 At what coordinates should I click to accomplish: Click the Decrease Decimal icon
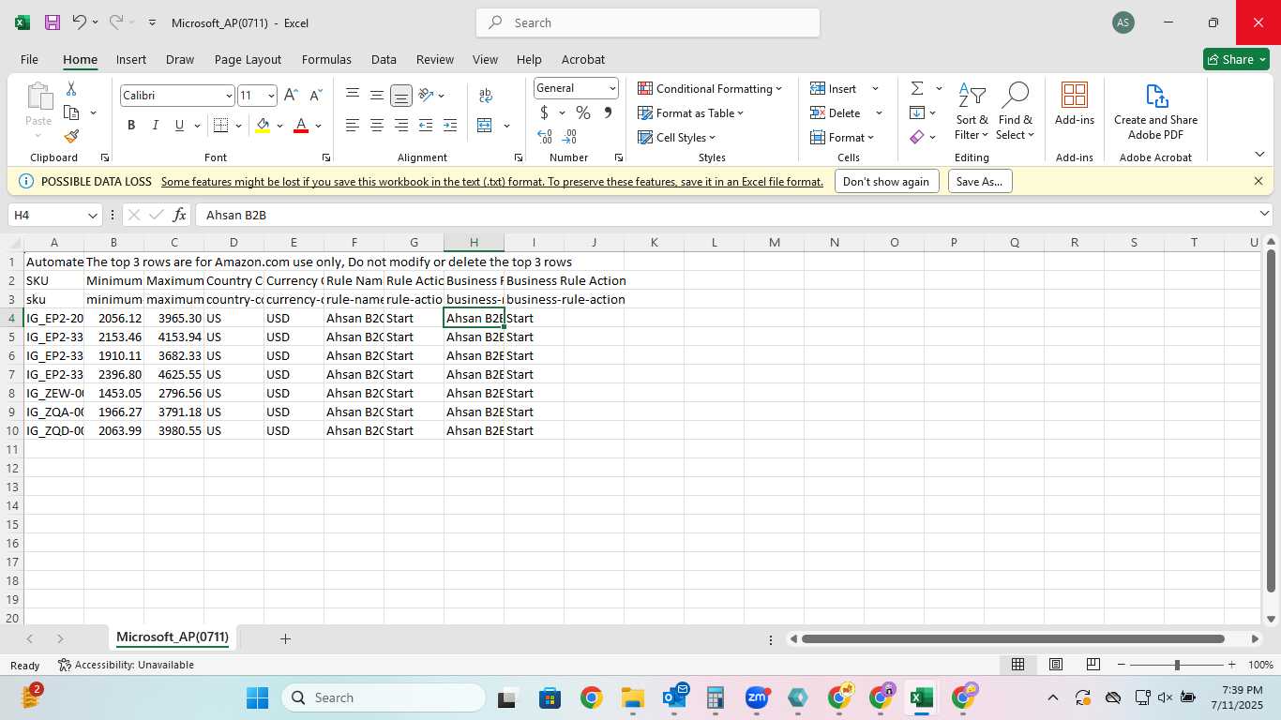570,136
